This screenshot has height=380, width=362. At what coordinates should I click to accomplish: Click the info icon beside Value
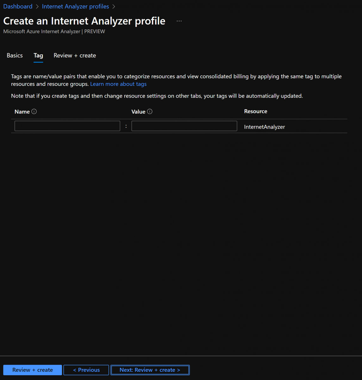click(150, 111)
